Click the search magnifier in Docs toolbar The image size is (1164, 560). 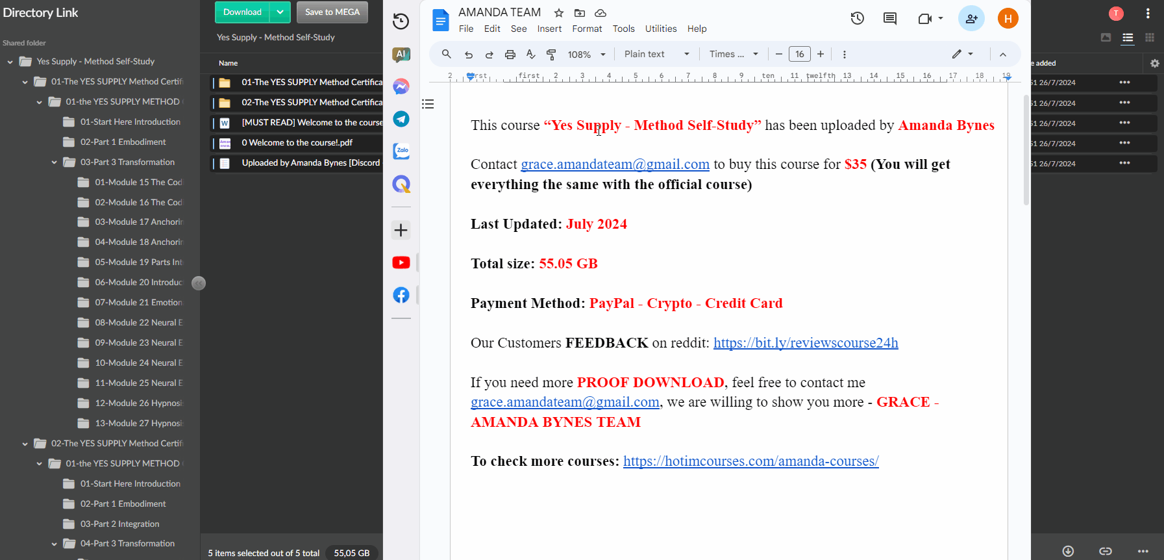447,54
